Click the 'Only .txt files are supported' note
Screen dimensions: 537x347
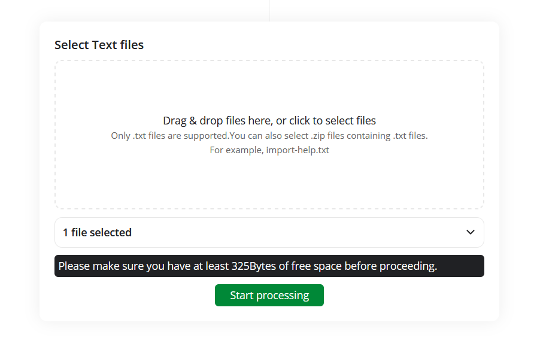(170, 136)
